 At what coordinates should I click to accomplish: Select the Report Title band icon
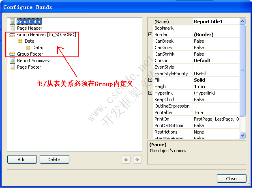(12, 22)
